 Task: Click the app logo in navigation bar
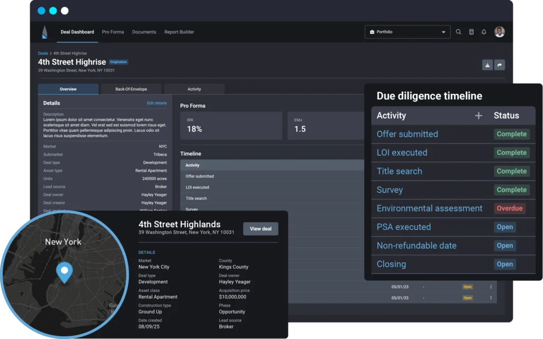45,32
